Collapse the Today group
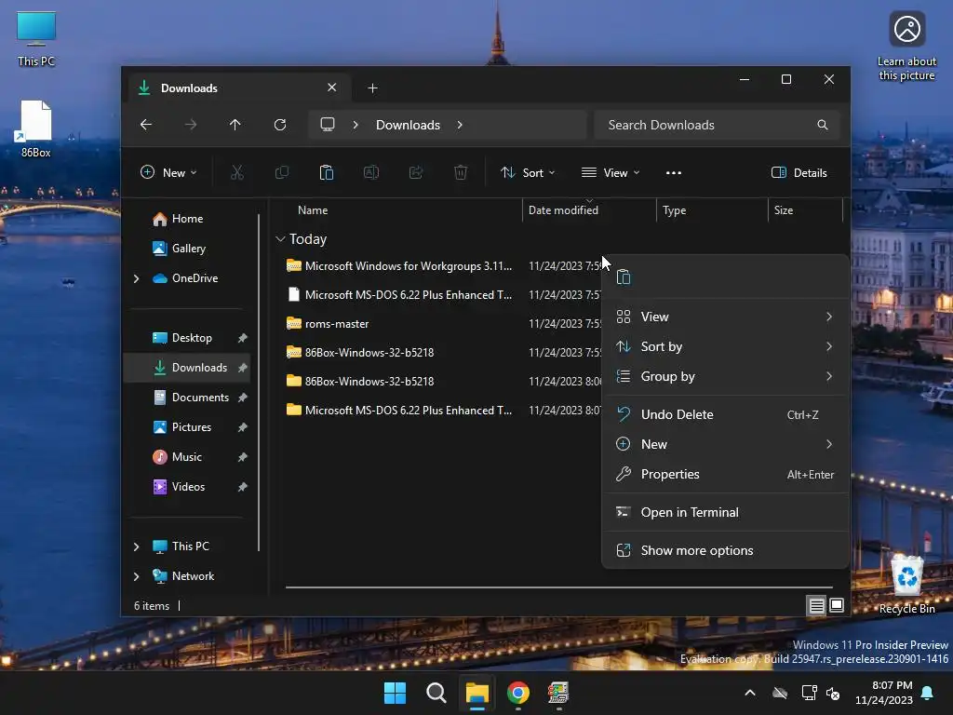Screen dimensions: 953x715 280,239
